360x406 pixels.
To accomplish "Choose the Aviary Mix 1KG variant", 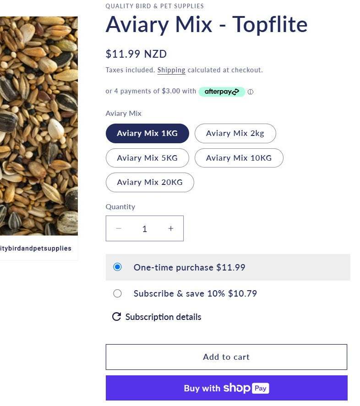I will pos(147,133).
